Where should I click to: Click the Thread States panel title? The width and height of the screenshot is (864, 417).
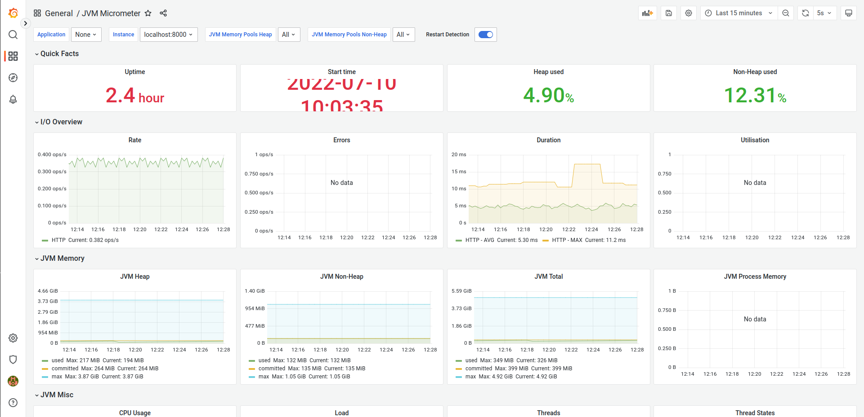coord(755,413)
